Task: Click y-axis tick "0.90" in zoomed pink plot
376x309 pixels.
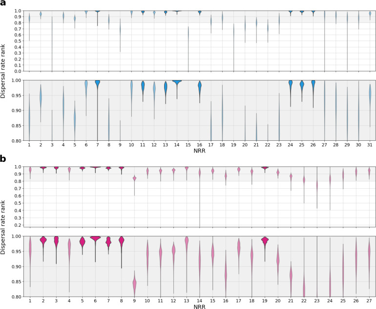Action: click(x=17, y=266)
